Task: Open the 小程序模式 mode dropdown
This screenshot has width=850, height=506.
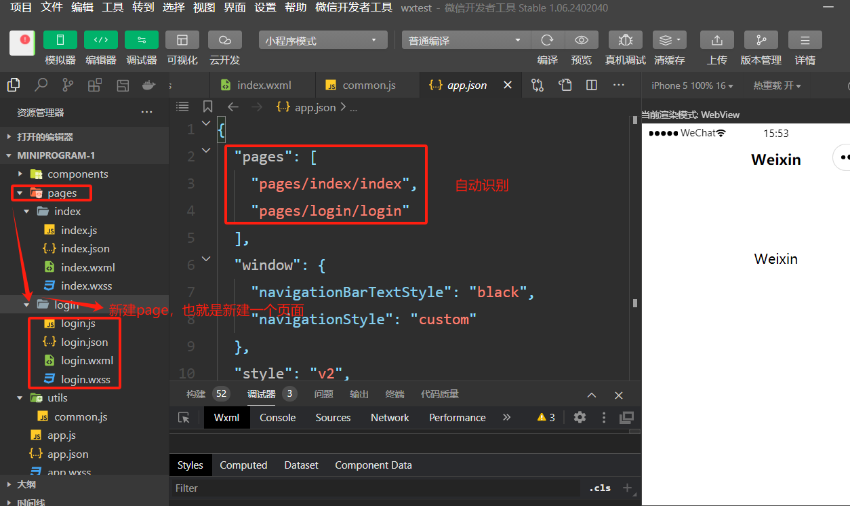Action: [x=323, y=41]
